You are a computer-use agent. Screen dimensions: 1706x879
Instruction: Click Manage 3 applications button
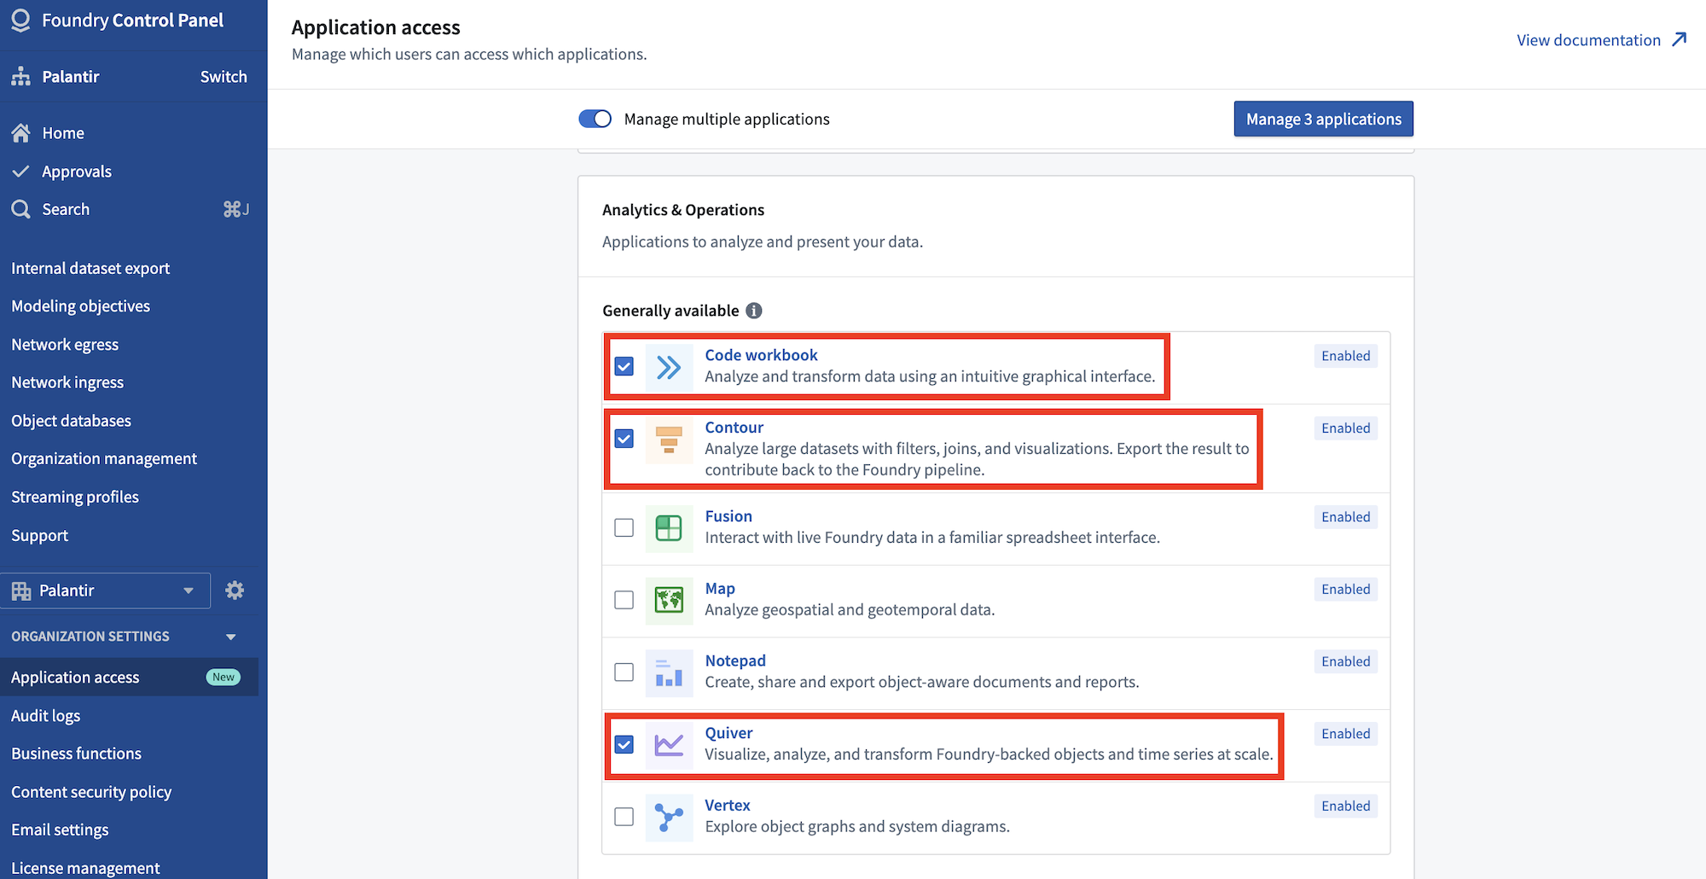click(1323, 119)
